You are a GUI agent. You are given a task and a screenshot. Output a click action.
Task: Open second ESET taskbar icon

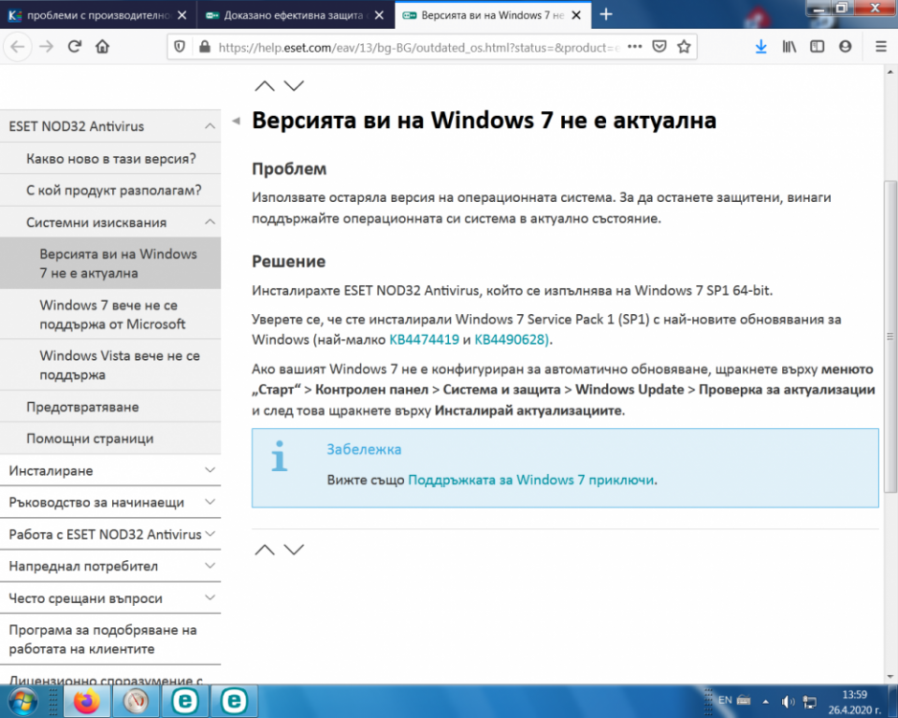[234, 701]
